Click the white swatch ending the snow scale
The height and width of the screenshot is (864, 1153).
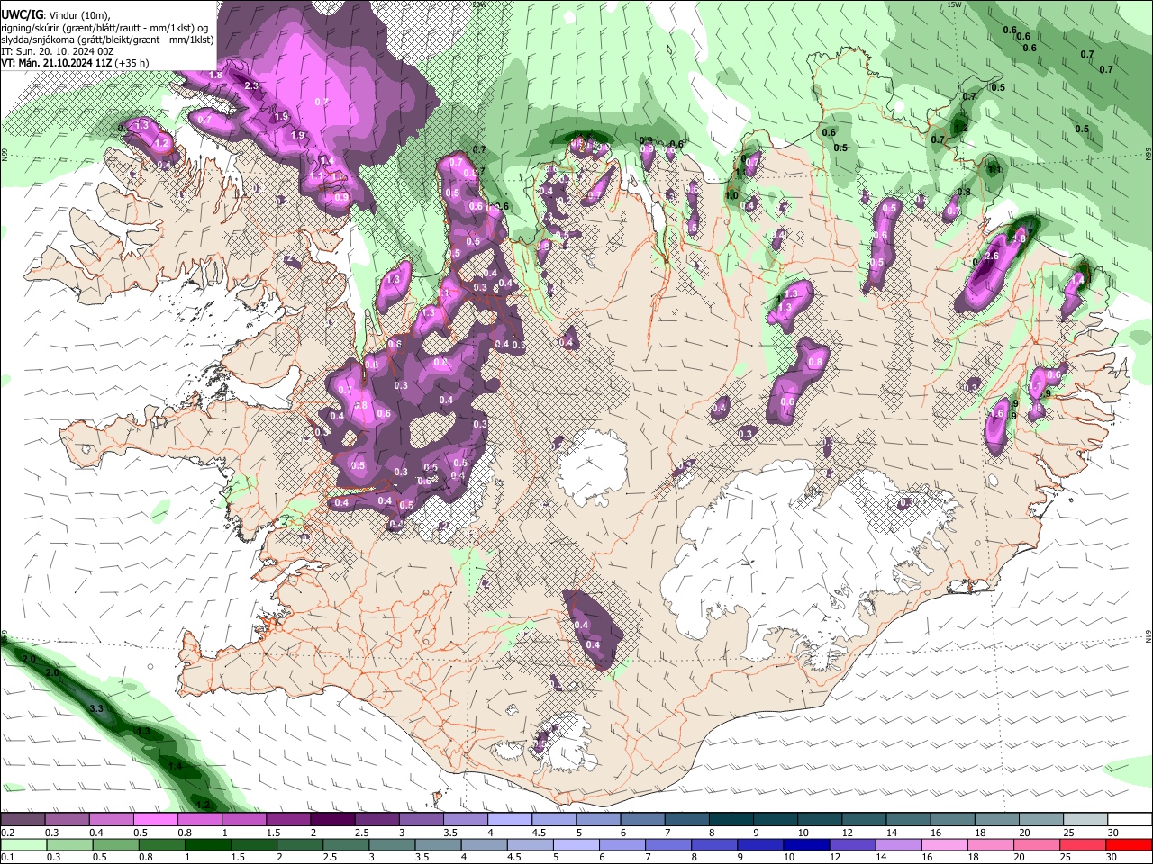tap(1128, 820)
